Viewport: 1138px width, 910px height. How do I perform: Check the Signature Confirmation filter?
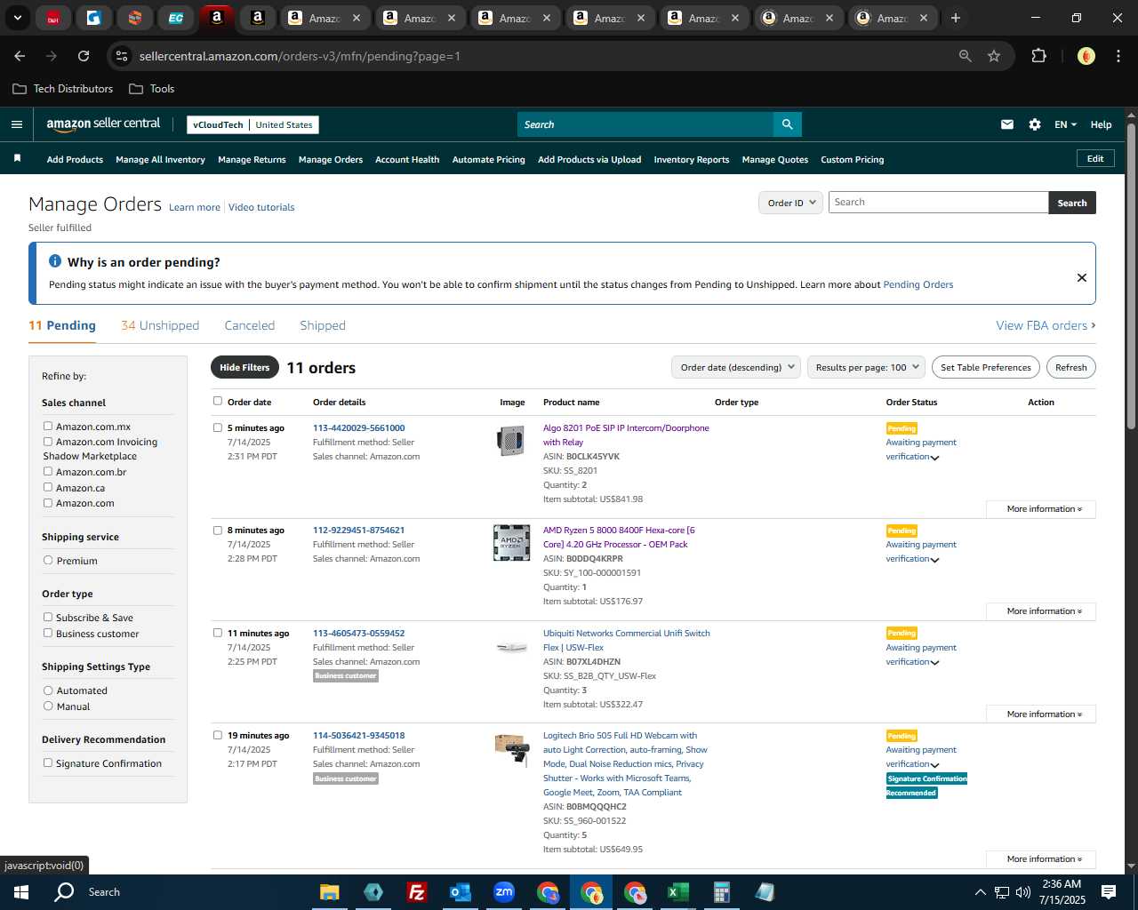pos(48,762)
